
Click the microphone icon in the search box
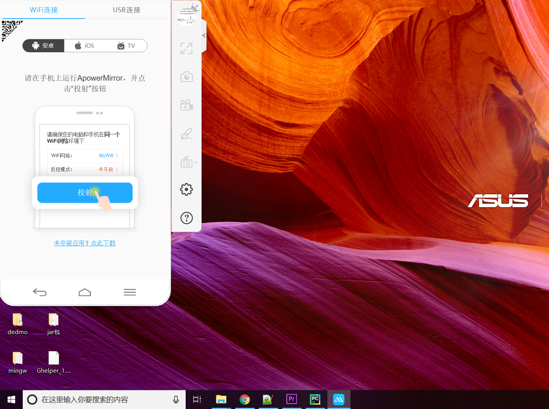[176, 400]
